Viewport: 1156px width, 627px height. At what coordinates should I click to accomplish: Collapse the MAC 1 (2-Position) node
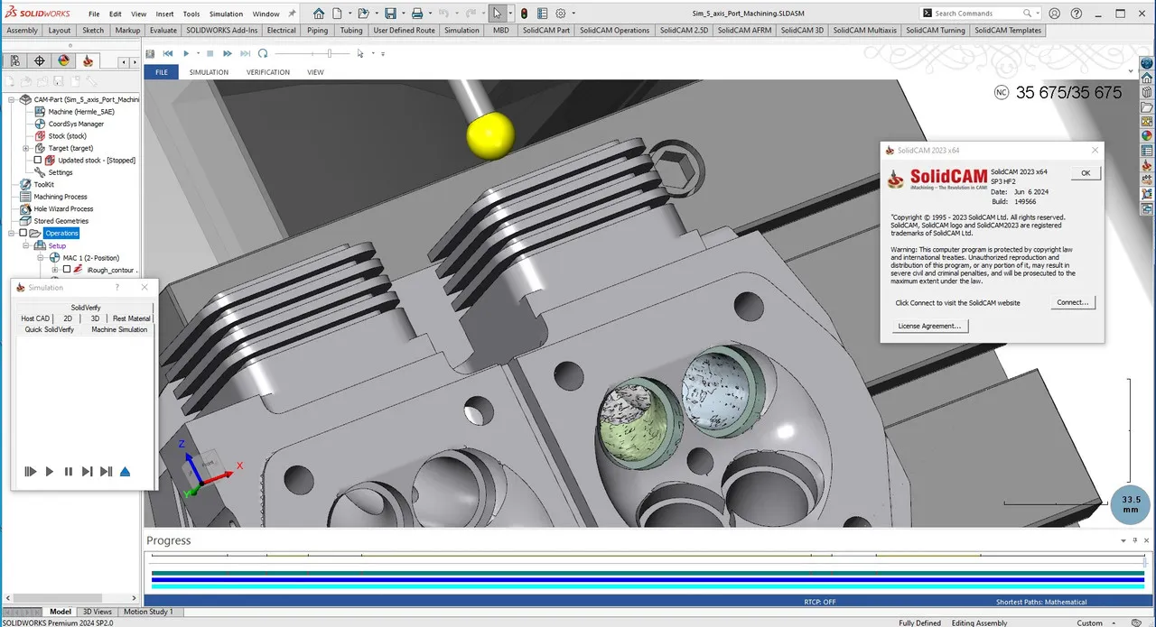(x=41, y=258)
